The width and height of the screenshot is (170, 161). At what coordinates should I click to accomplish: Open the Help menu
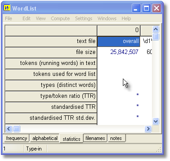[126, 18]
